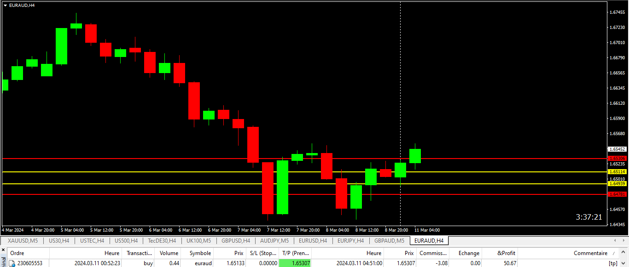Sort by the Commiss... column header
Viewport: 629px width, 267px height.
tap(433, 253)
